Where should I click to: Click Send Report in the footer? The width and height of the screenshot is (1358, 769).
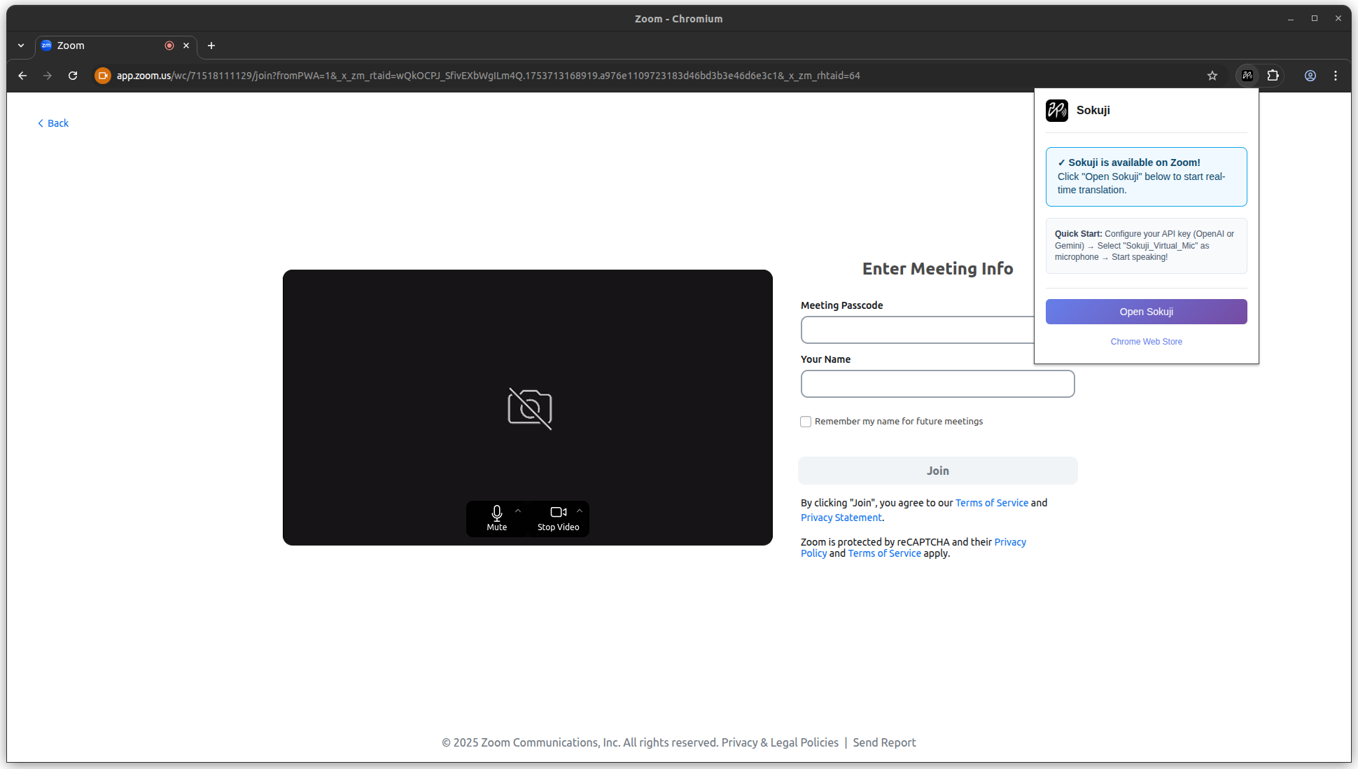point(884,742)
